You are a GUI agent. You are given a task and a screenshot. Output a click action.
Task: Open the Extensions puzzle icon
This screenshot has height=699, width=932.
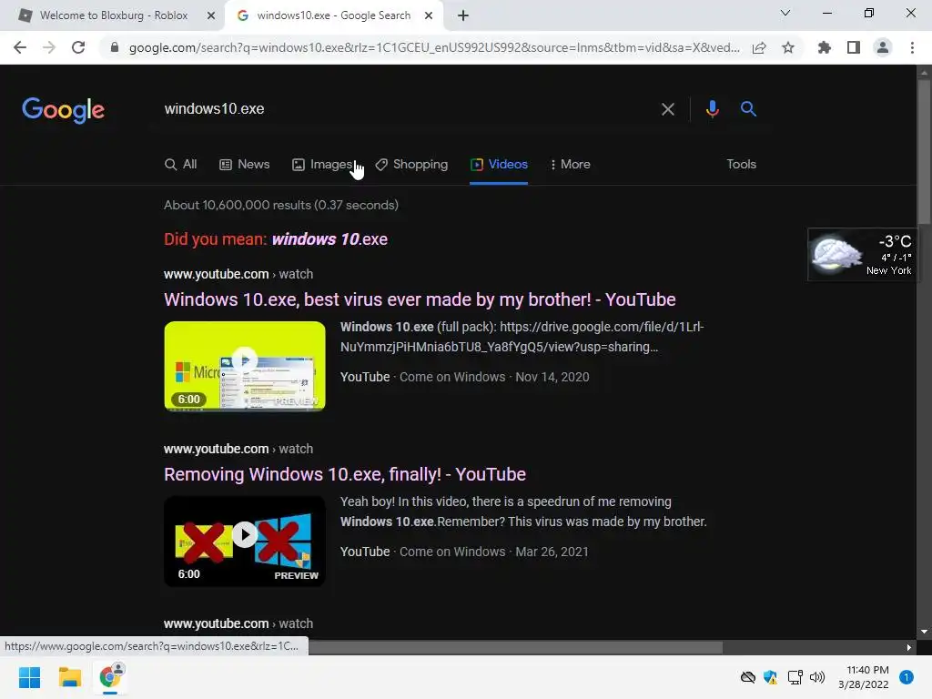[x=824, y=47]
